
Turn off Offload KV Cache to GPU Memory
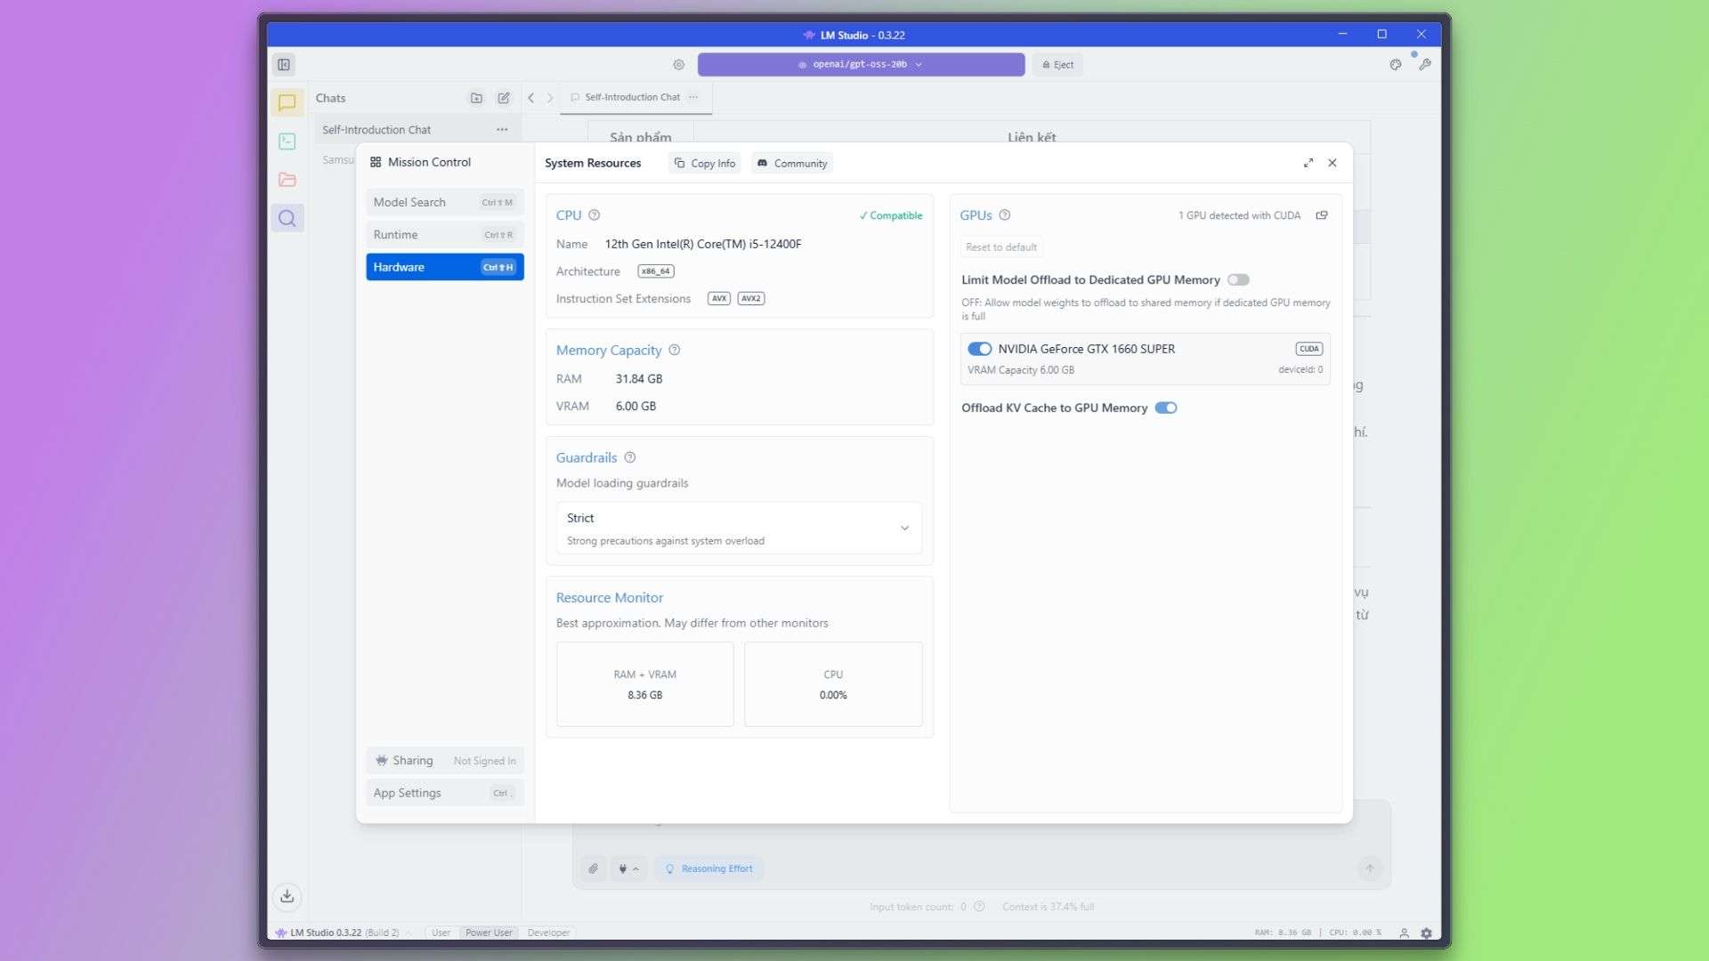pos(1165,408)
